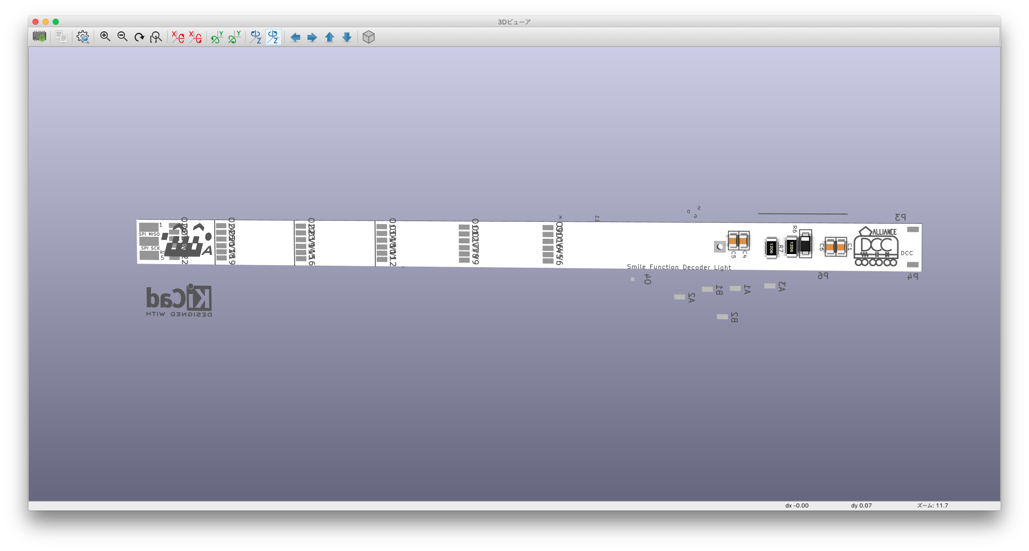Click the highlighted rotate Z icon
The height and width of the screenshot is (551, 1029).
(x=273, y=37)
